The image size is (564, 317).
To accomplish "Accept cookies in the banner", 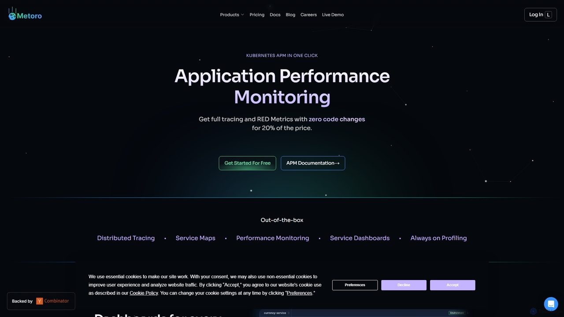I will coord(453,285).
